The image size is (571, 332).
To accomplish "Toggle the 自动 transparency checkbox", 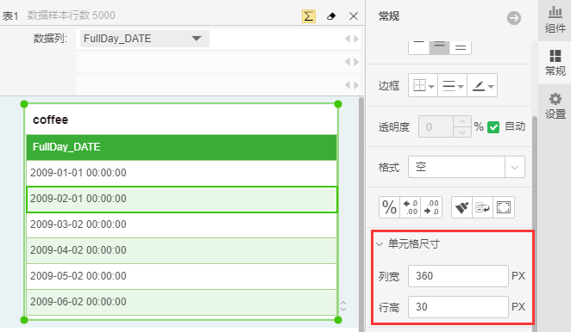I will point(493,127).
